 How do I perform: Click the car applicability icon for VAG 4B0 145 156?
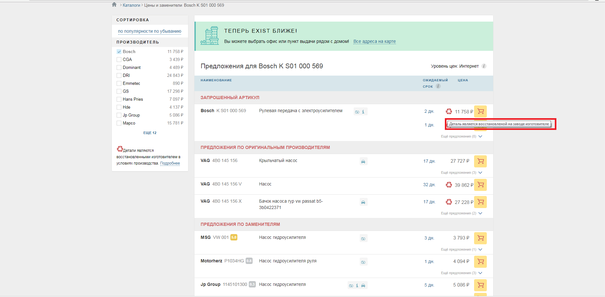pyautogui.click(x=363, y=162)
